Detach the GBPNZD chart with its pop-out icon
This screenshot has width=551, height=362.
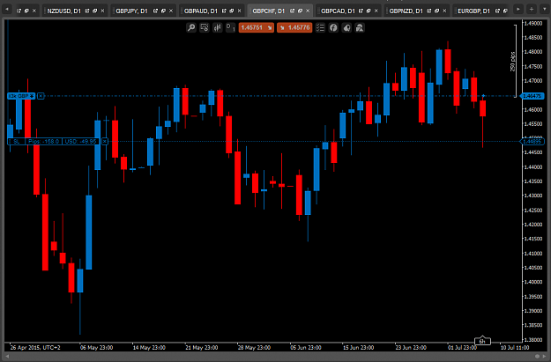click(436, 11)
